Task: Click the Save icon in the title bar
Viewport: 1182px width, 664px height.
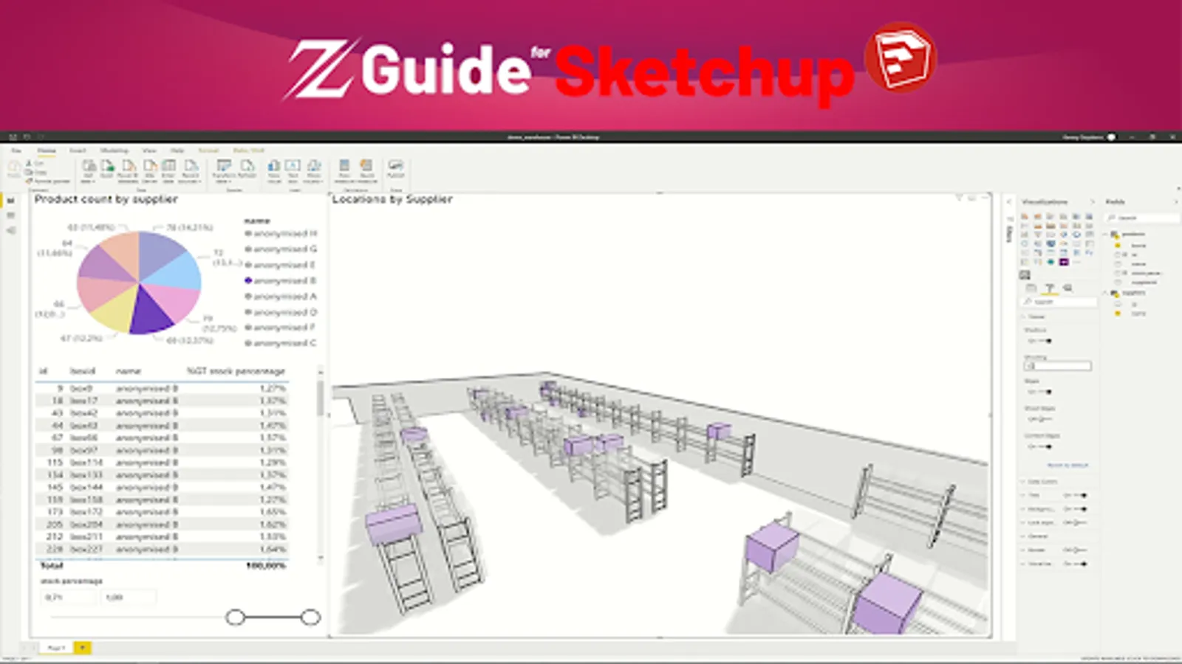Action: [x=13, y=137]
